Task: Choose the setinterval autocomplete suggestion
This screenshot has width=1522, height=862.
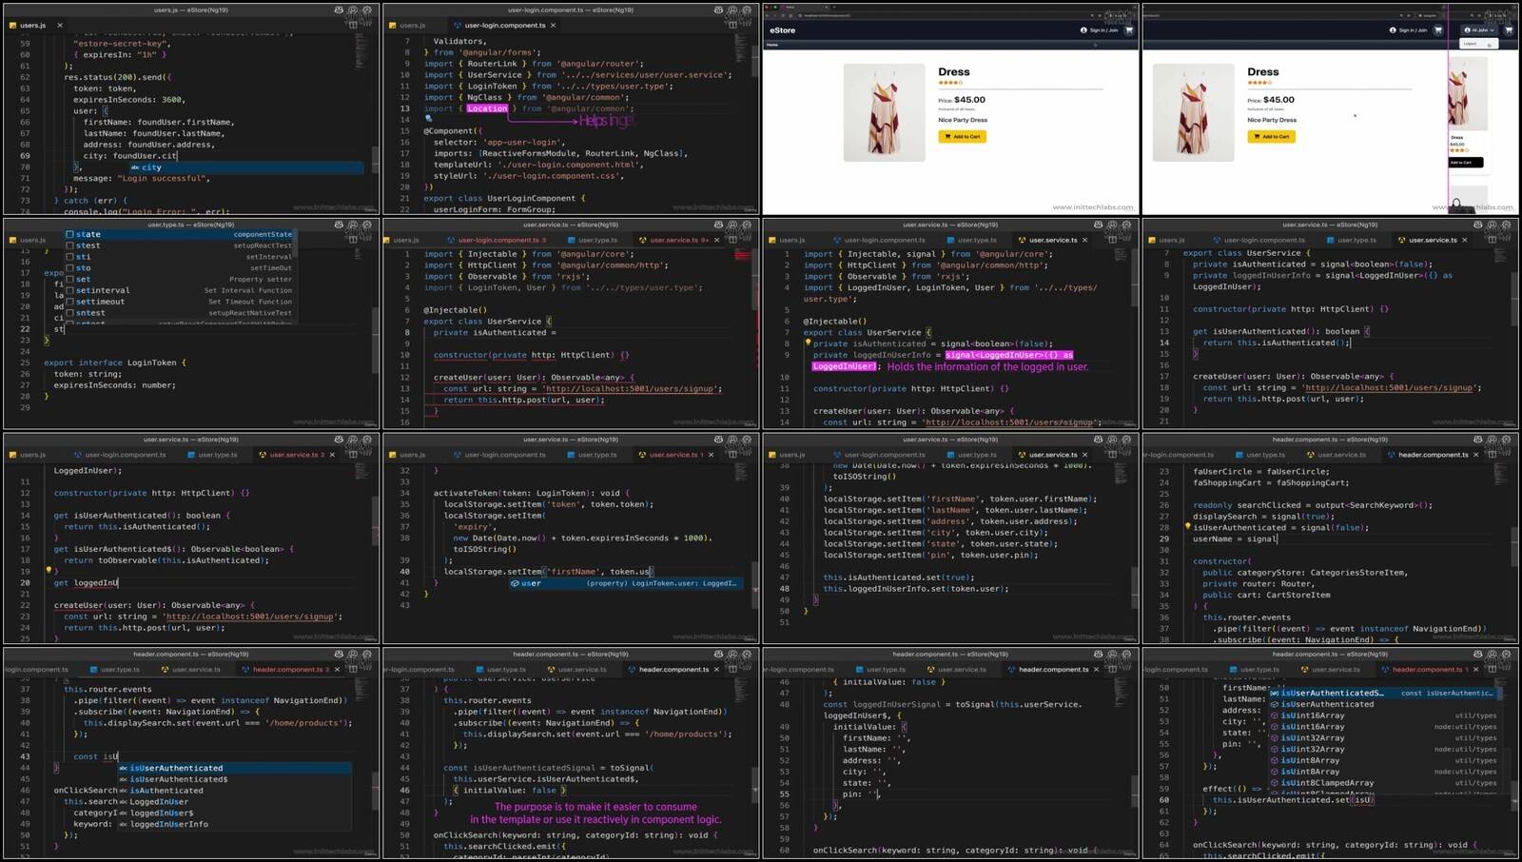Action: click(x=103, y=290)
